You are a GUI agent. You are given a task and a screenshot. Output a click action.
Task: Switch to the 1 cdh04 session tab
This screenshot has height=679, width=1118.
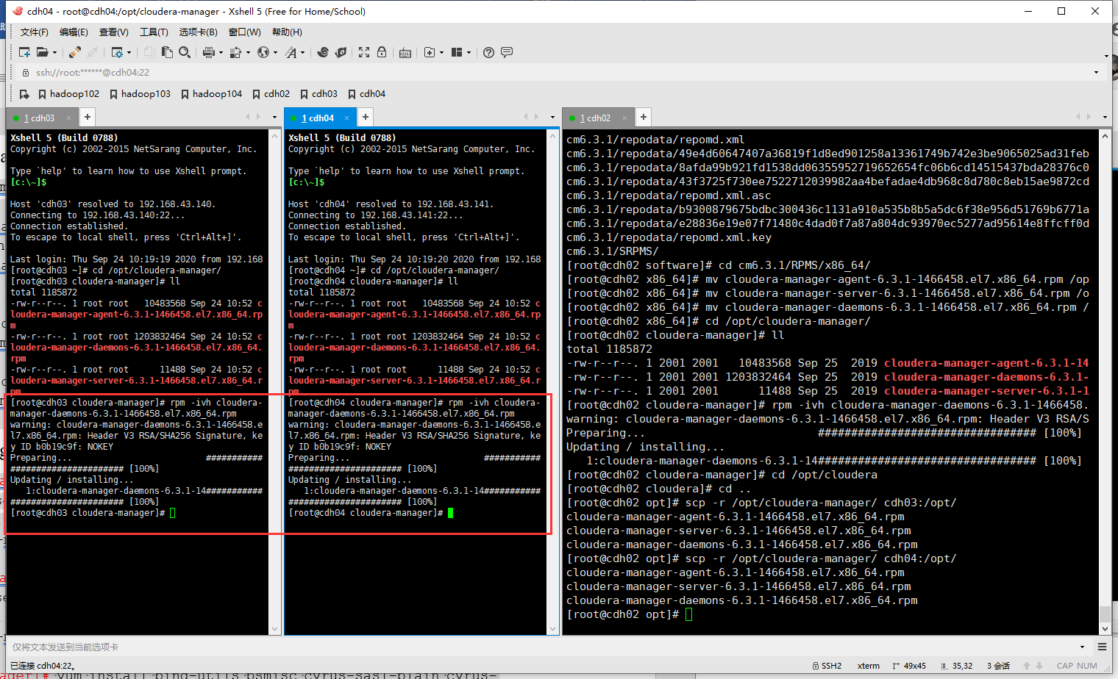317,118
